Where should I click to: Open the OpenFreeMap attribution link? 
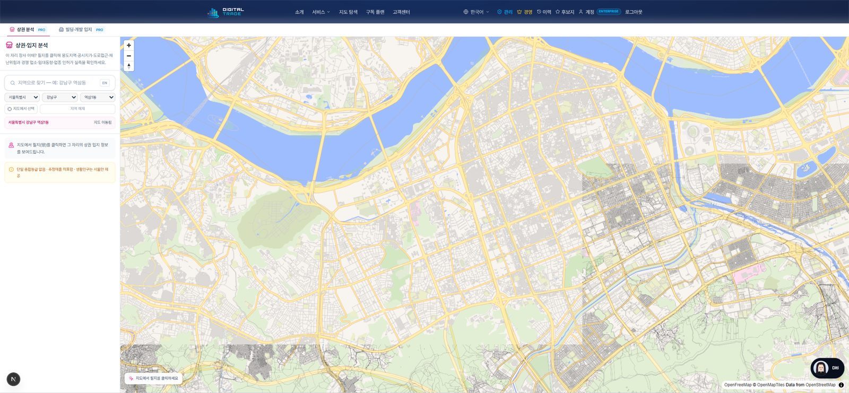(738, 385)
